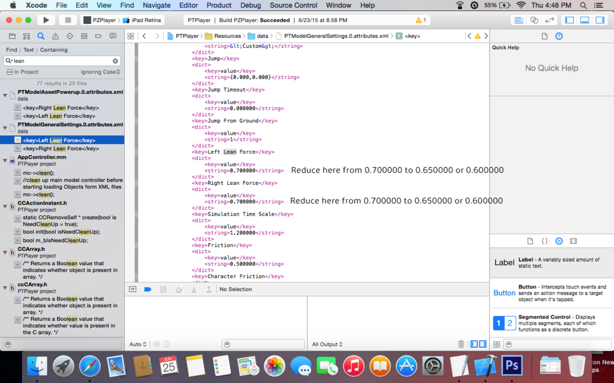Open the Breakpoint navigator icon
This screenshot has height=383, width=614.
point(98,36)
